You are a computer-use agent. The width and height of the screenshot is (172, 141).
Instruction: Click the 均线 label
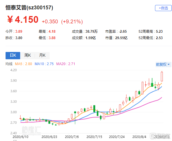pos(9,64)
